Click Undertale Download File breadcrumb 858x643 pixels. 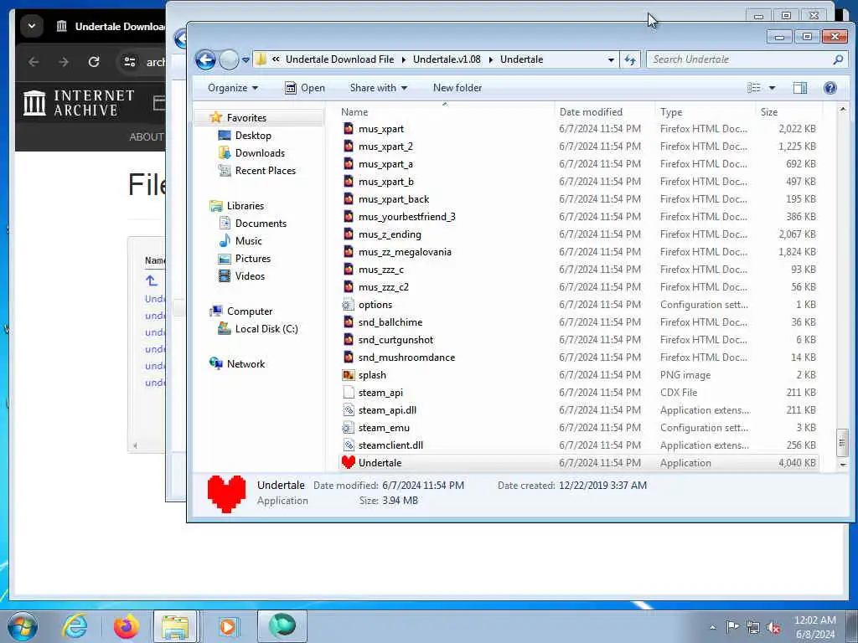[x=339, y=59]
